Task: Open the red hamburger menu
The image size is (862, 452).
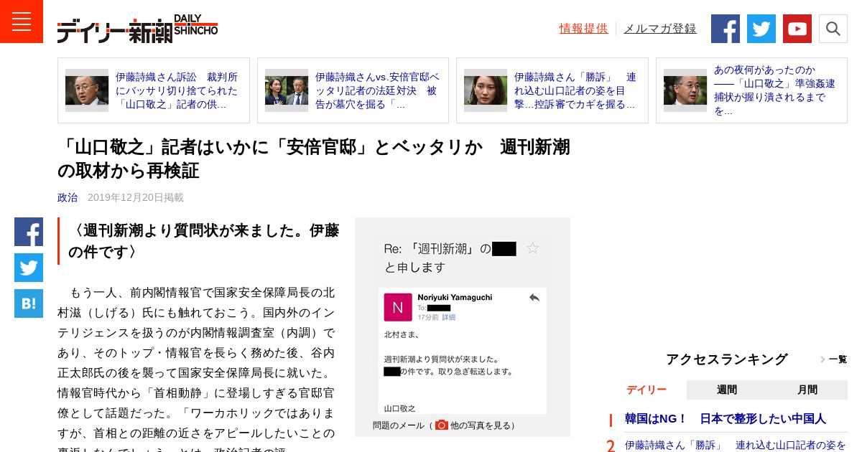Action: point(22,22)
